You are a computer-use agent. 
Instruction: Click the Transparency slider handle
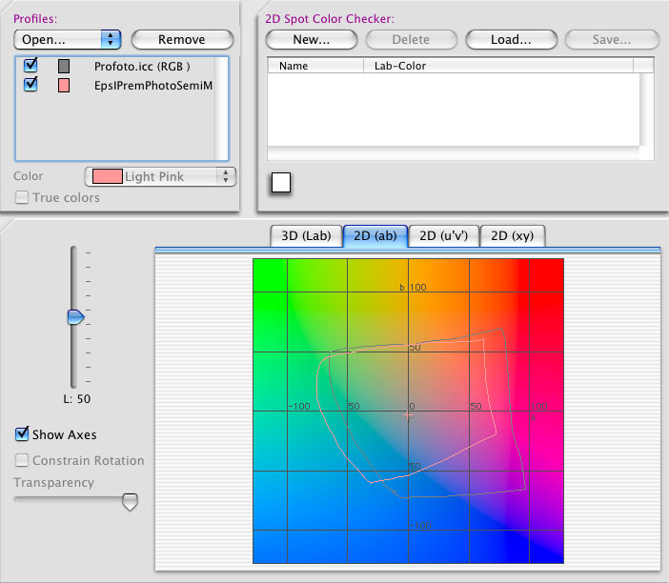pos(130,501)
